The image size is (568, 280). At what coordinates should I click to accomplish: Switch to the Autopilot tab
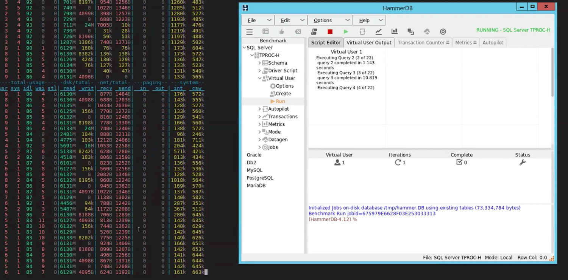493,43
